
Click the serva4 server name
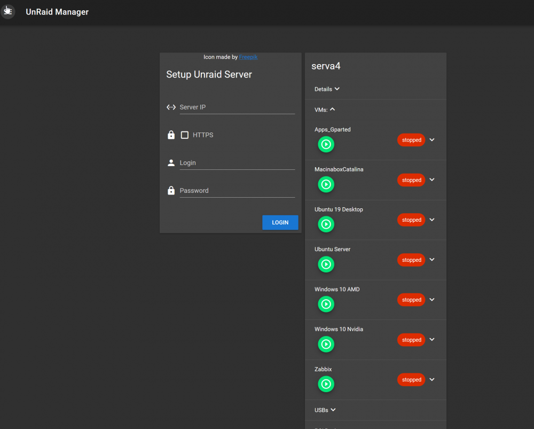[326, 66]
